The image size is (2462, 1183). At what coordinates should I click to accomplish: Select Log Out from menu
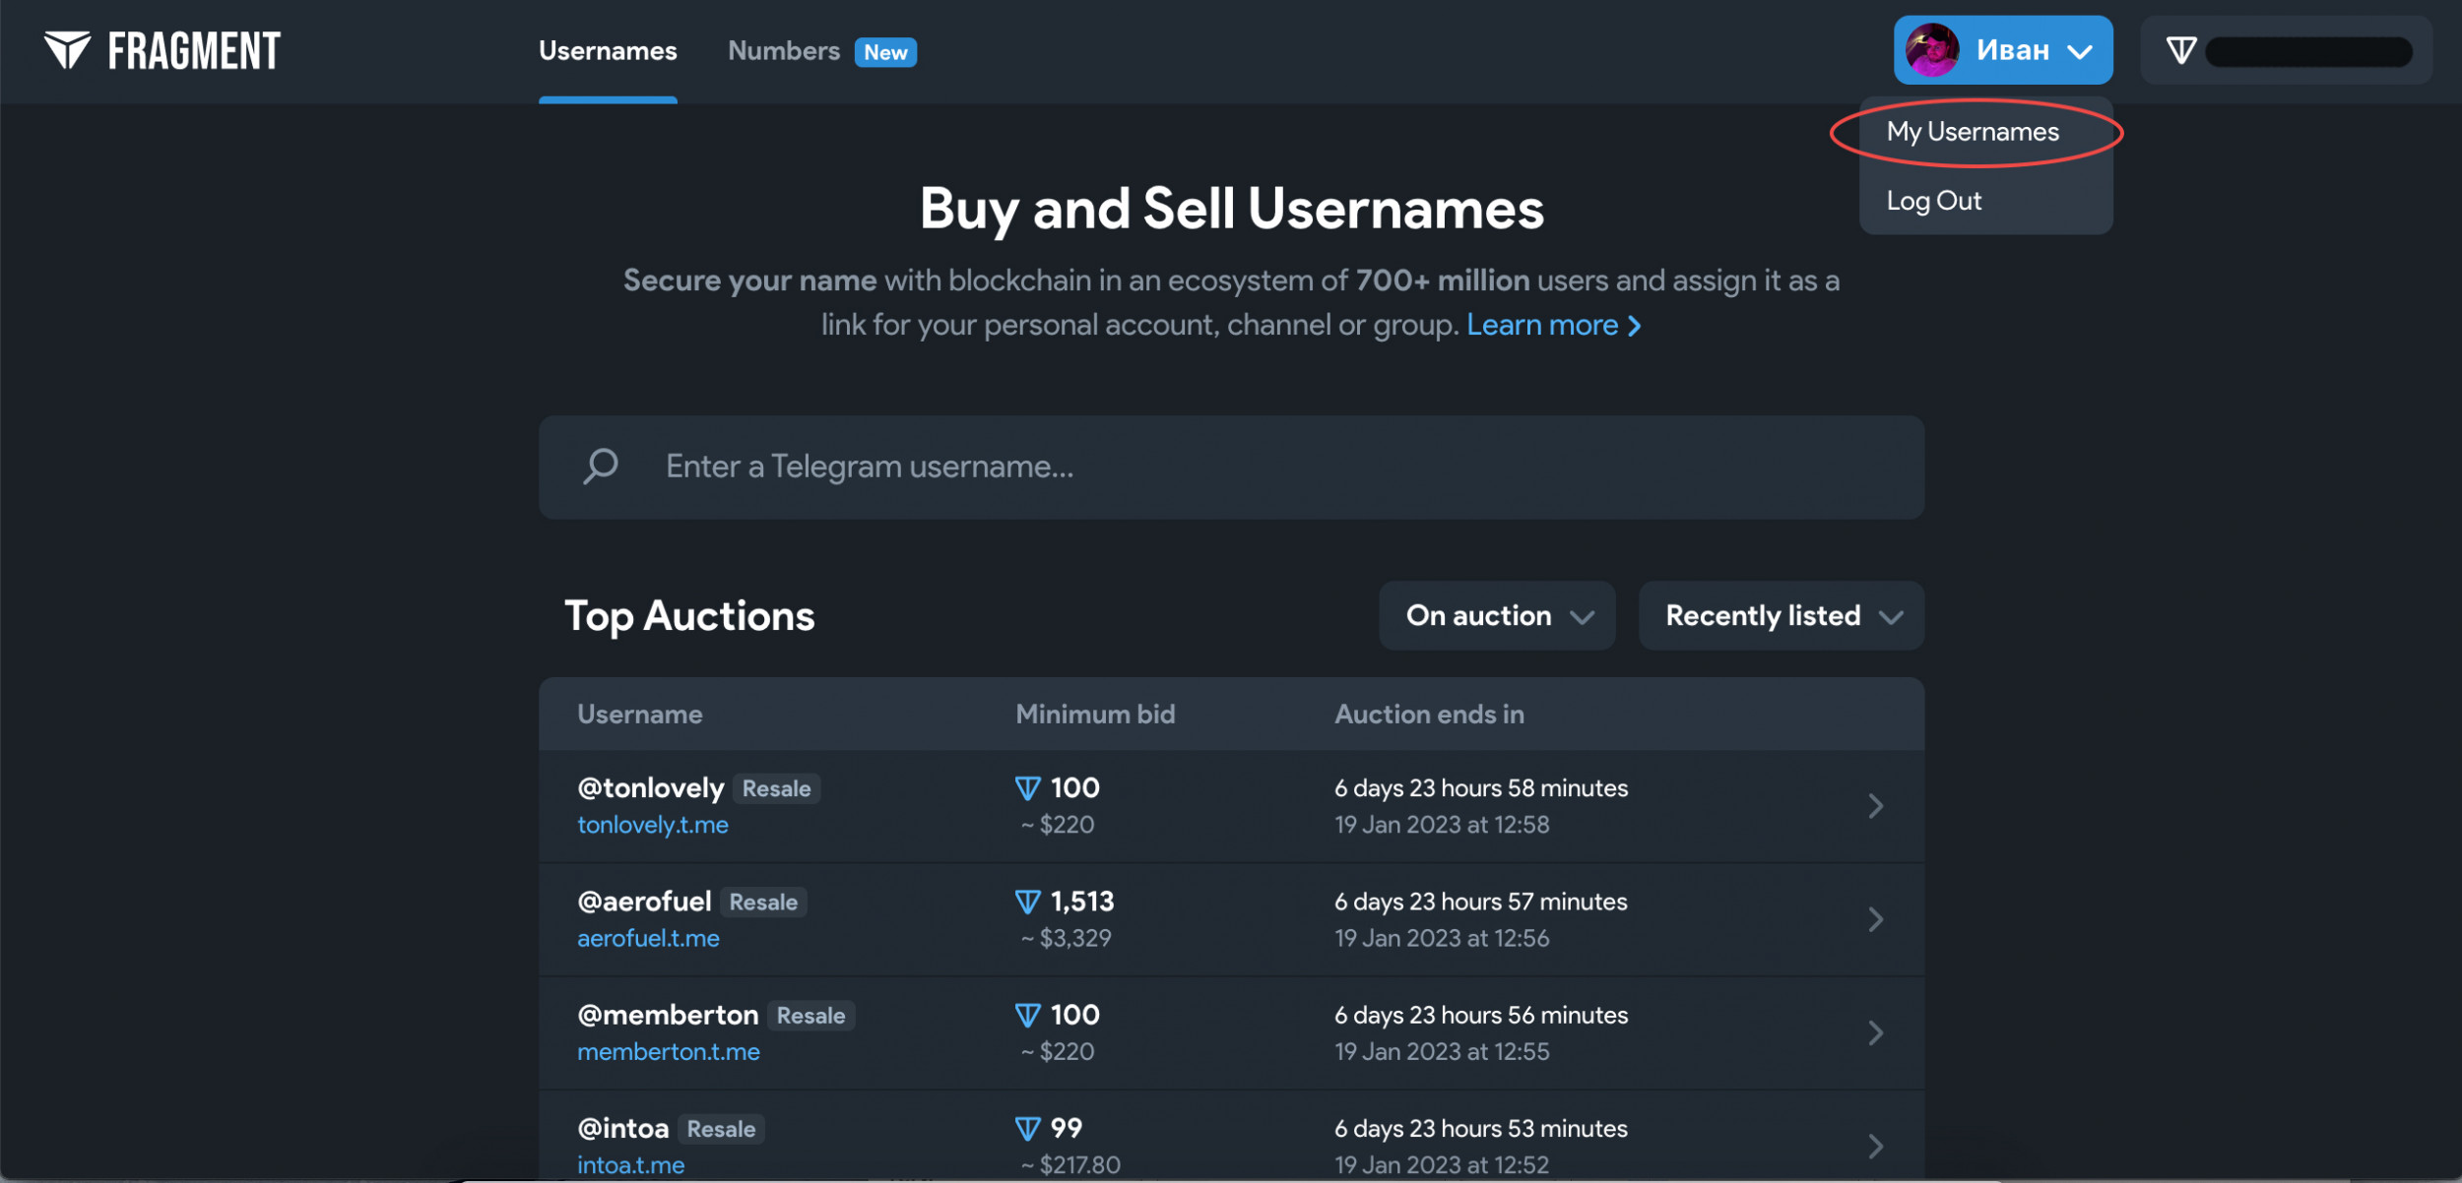point(1933,201)
